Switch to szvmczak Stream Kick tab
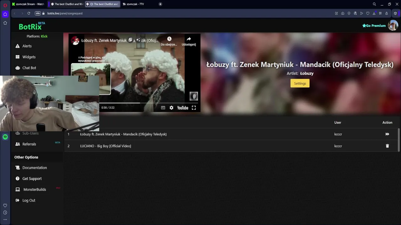401x225 pixels. coord(28,4)
